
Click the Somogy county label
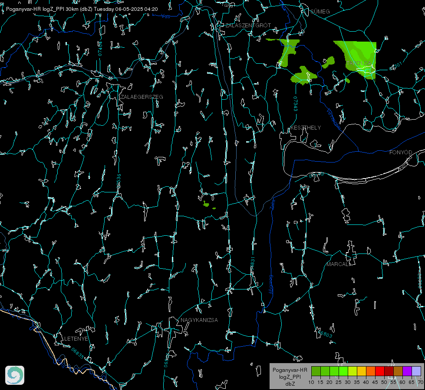[x=271, y=285]
